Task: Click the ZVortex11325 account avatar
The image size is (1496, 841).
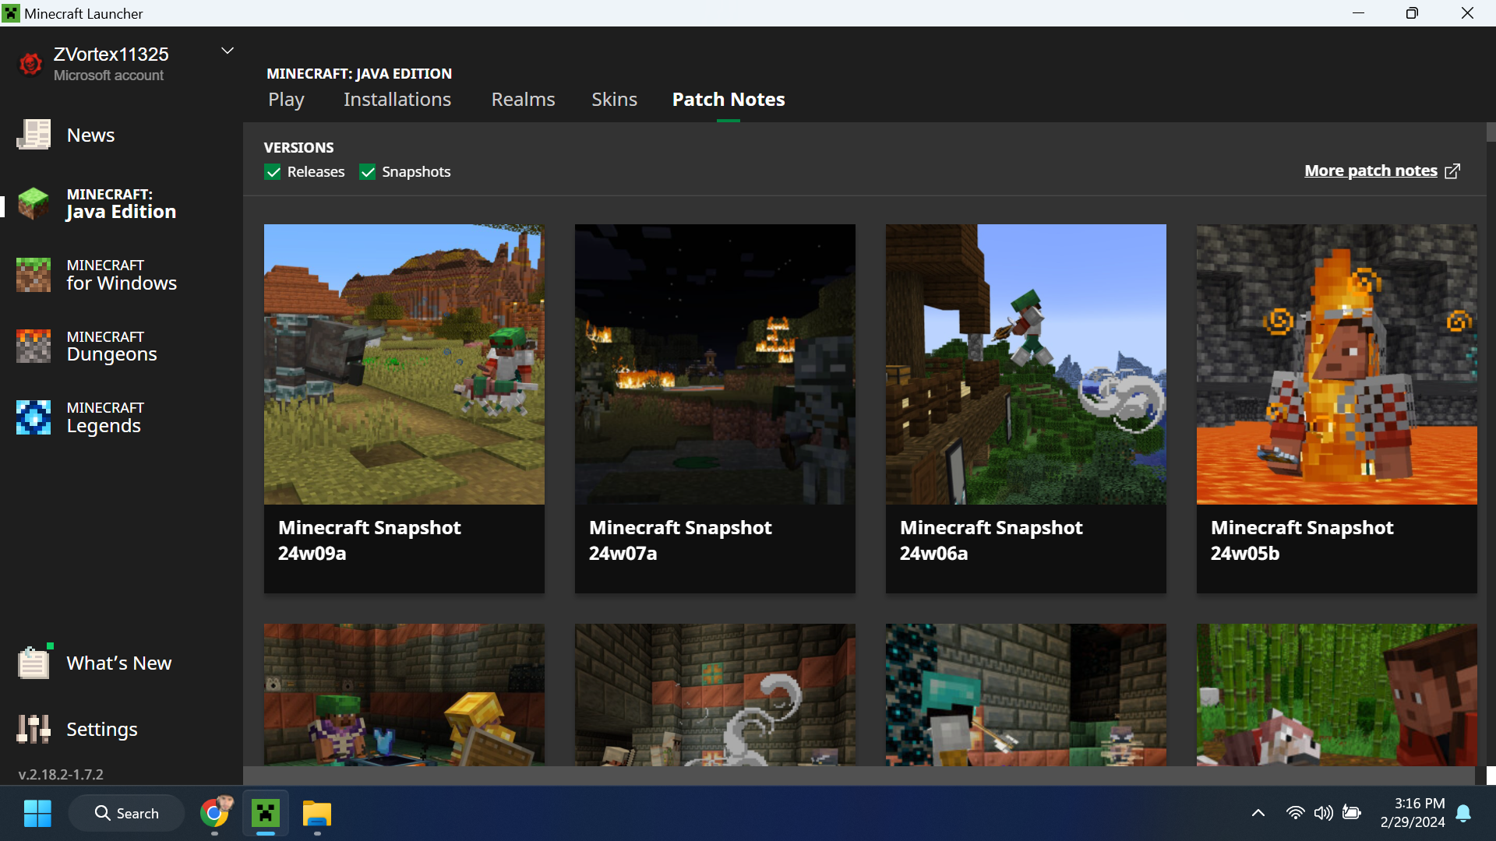Action: (x=30, y=64)
